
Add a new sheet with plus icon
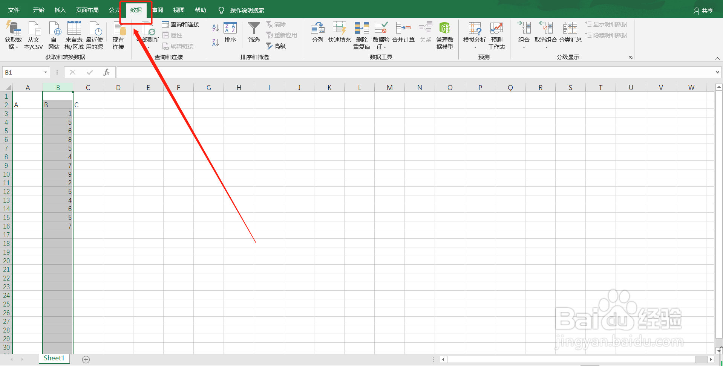pos(86,360)
